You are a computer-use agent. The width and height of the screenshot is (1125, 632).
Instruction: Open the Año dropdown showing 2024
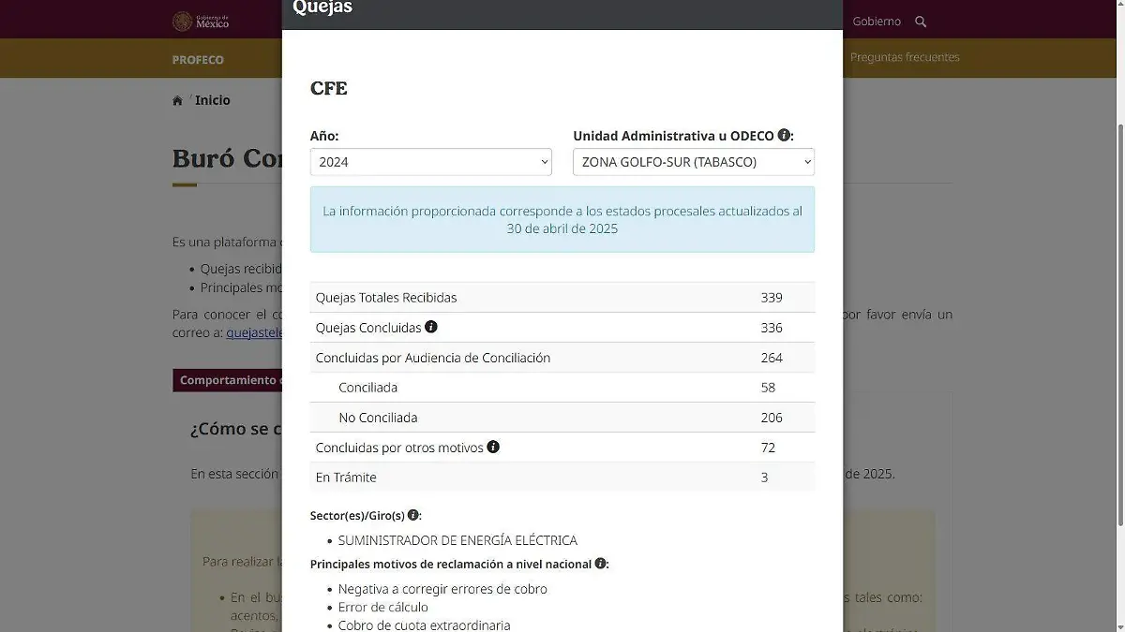(x=430, y=162)
